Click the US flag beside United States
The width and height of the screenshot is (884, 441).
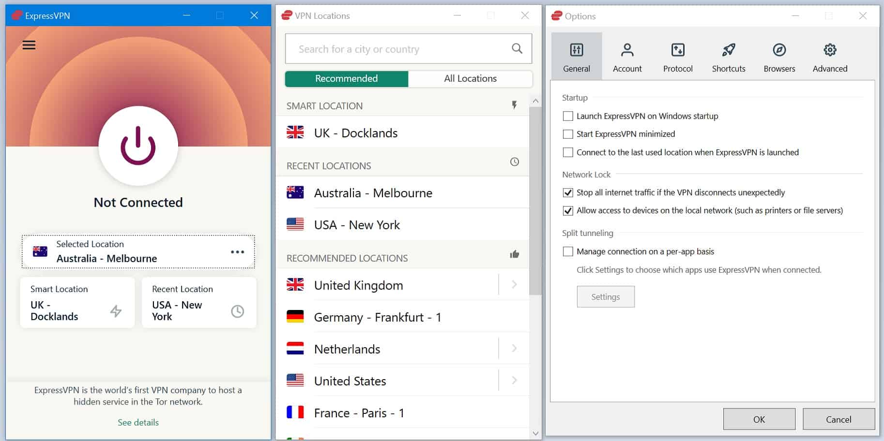(x=295, y=380)
